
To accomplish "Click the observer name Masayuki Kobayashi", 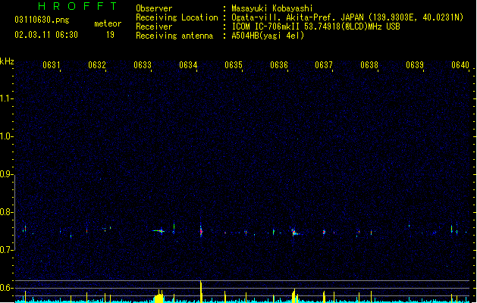I will pos(272,8).
